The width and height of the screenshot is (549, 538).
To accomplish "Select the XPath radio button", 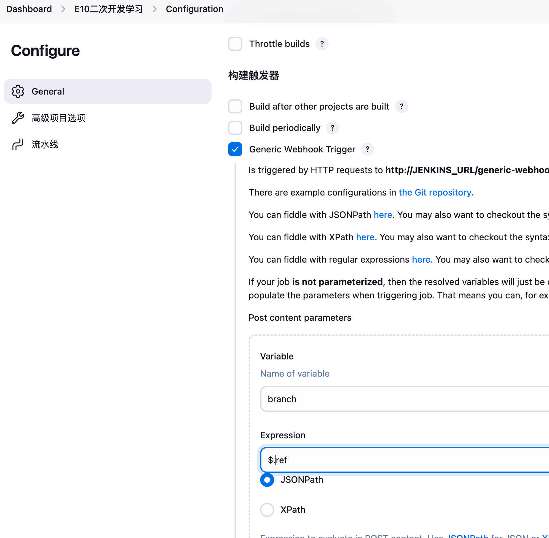I will click(267, 510).
